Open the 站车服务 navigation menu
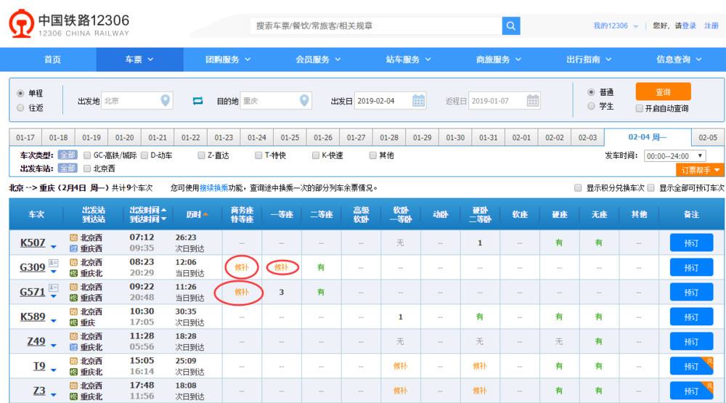Screen dimensions: 726x403 point(408,60)
